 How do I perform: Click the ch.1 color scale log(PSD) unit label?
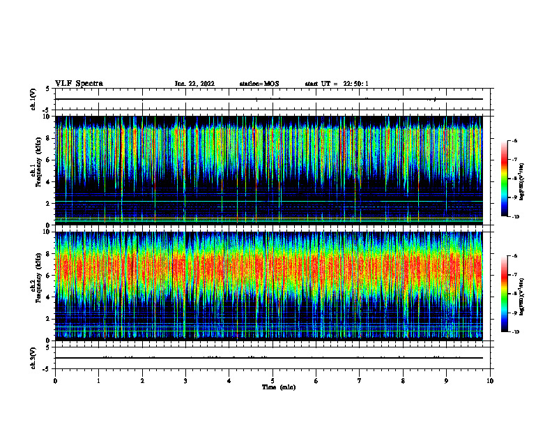click(x=522, y=182)
